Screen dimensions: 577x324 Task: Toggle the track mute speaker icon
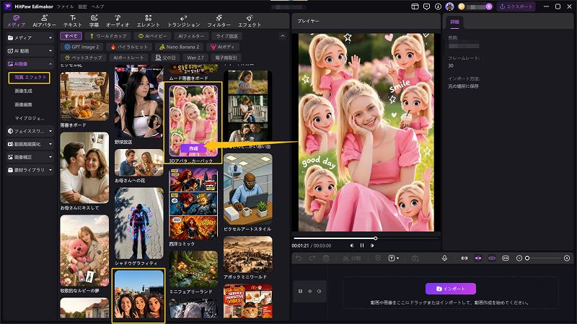point(319,292)
